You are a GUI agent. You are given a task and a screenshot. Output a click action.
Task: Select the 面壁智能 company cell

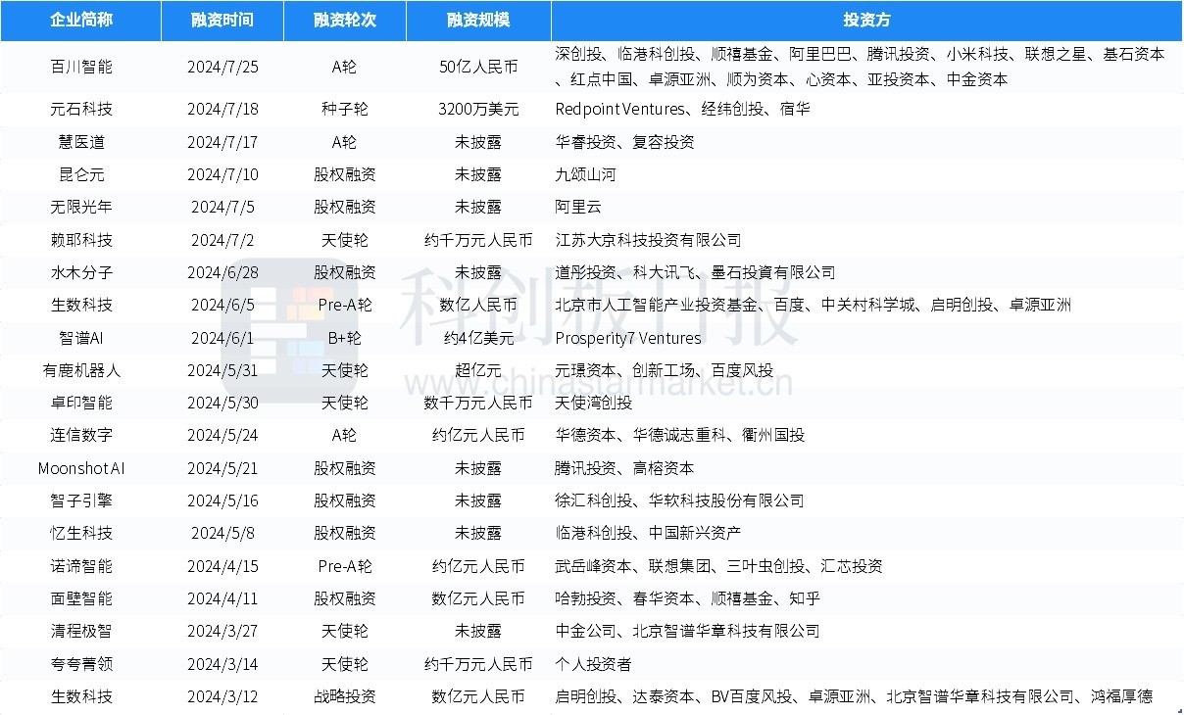point(81,598)
